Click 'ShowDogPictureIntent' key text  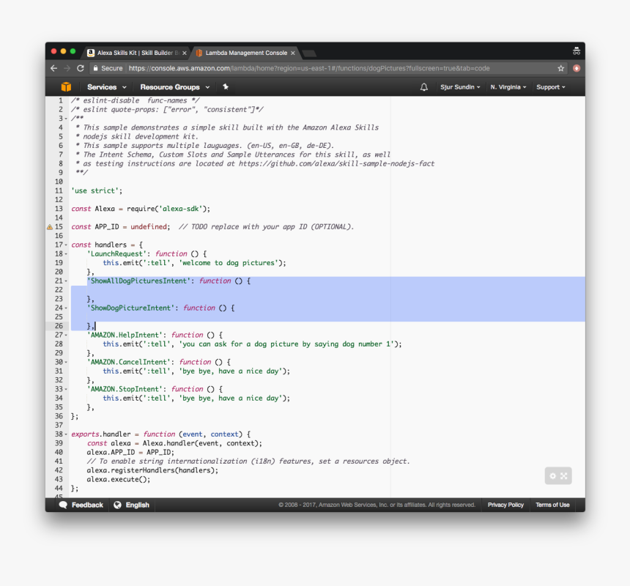click(x=131, y=308)
